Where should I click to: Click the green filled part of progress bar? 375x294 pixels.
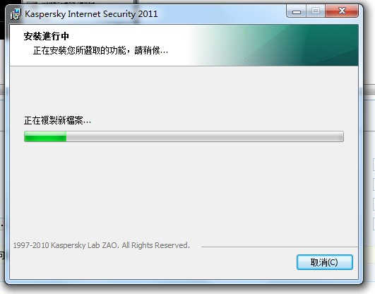click(45, 136)
